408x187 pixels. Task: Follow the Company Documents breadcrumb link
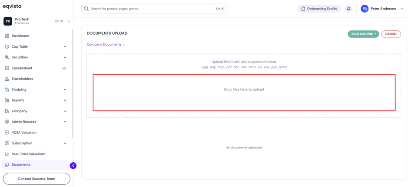(104, 44)
